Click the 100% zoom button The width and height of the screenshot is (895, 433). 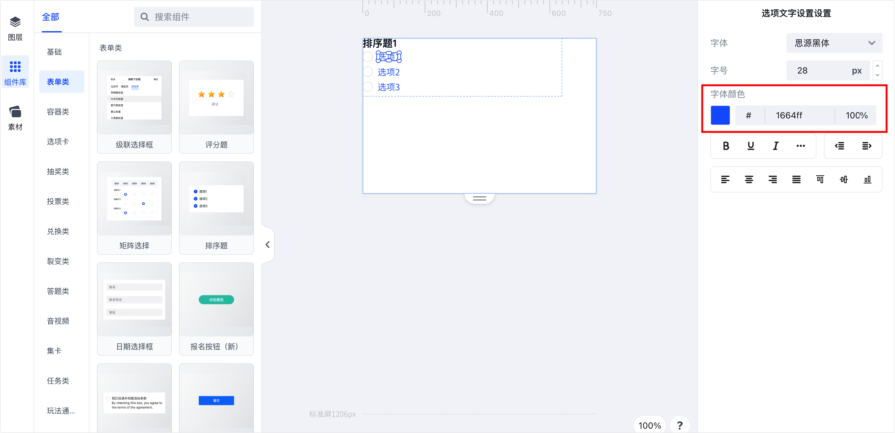click(x=649, y=425)
